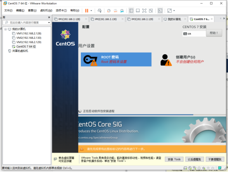This screenshot has height=172, width=228.
Task: Enter full screen mode icon
Action: 144,11
